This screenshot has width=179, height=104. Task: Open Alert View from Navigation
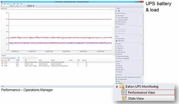pyautogui.click(x=120, y=46)
